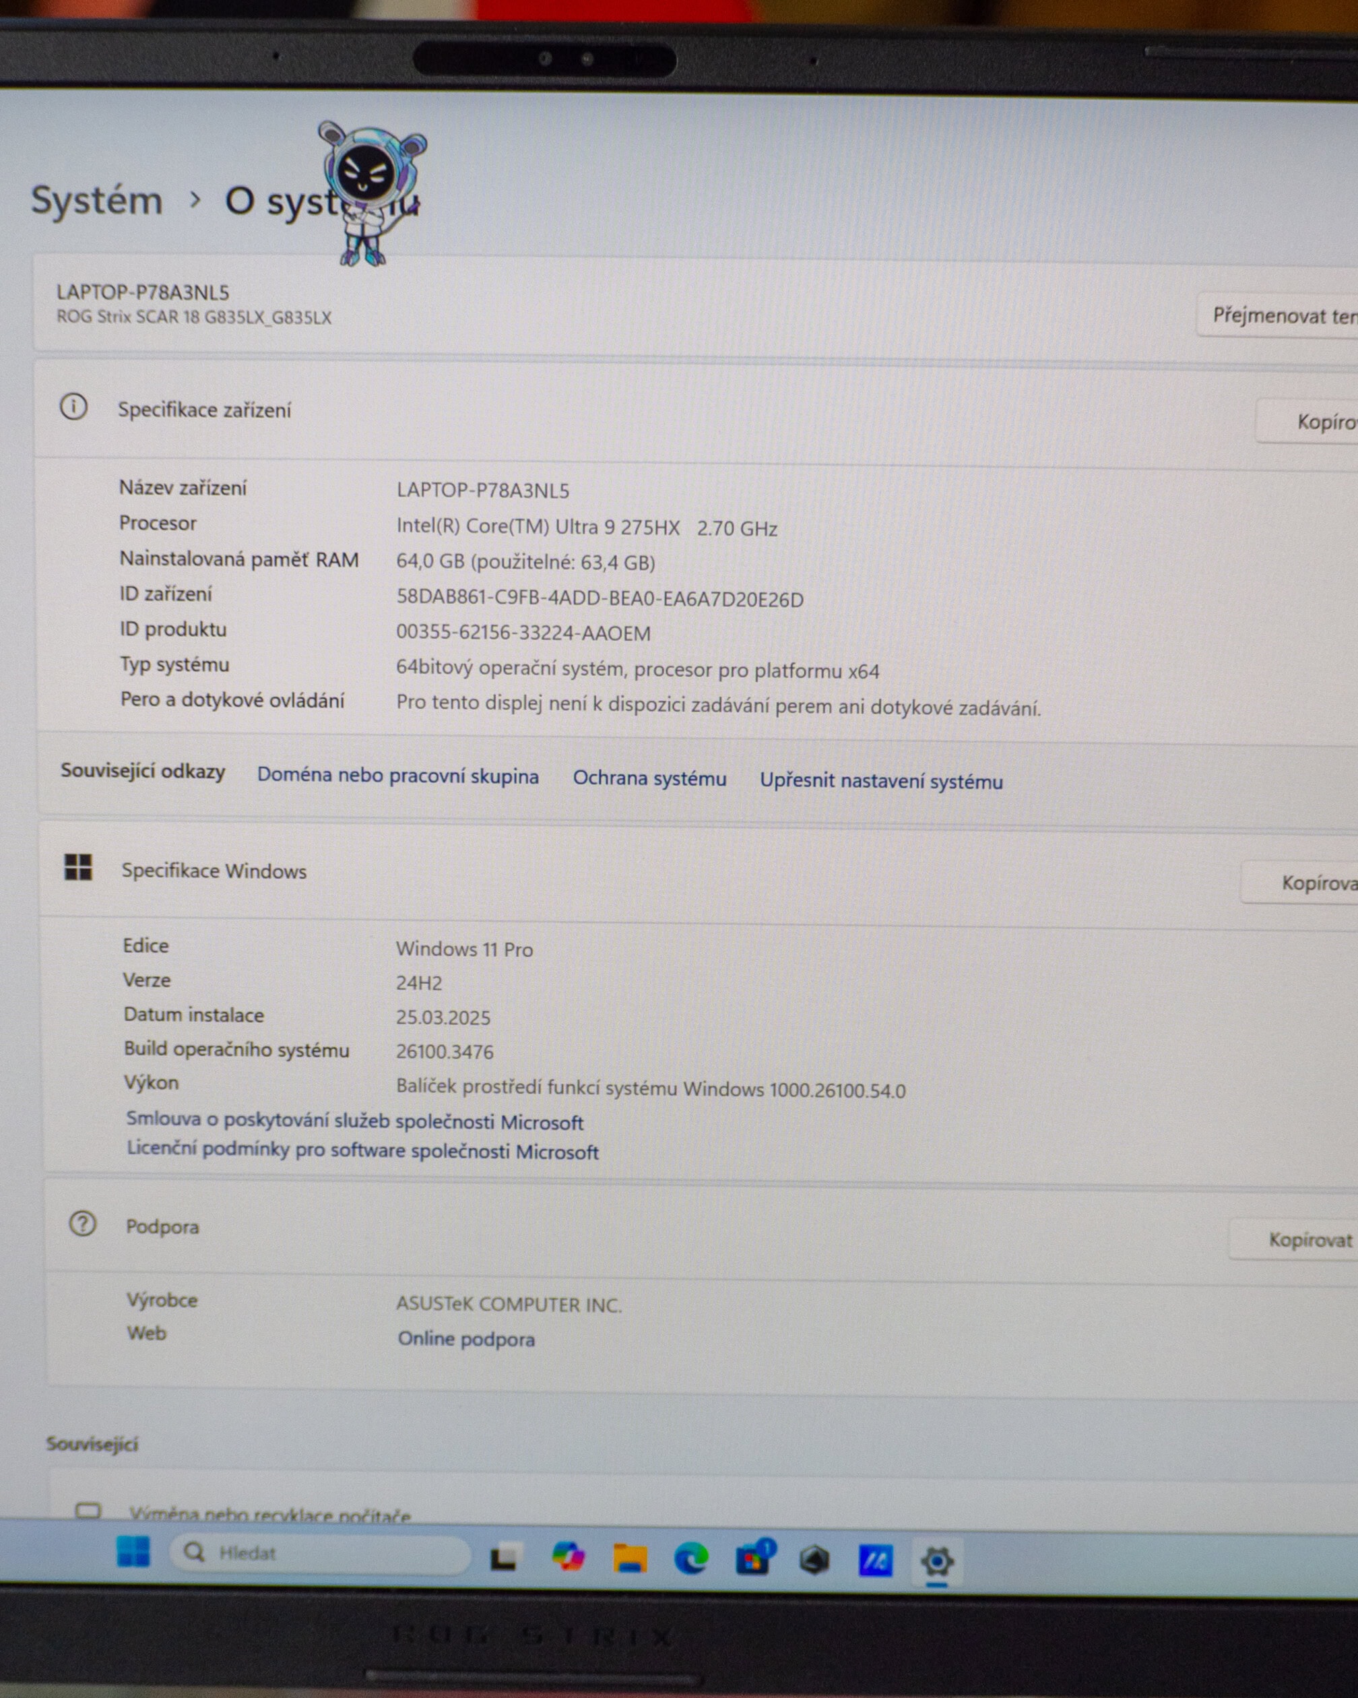The height and width of the screenshot is (1698, 1358).
Task: Open Licenční podmínky pro software Microsoft link
Action: [x=363, y=1151]
